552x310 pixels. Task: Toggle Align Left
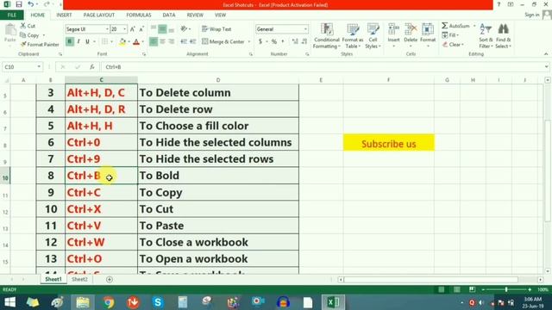coord(154,41)
